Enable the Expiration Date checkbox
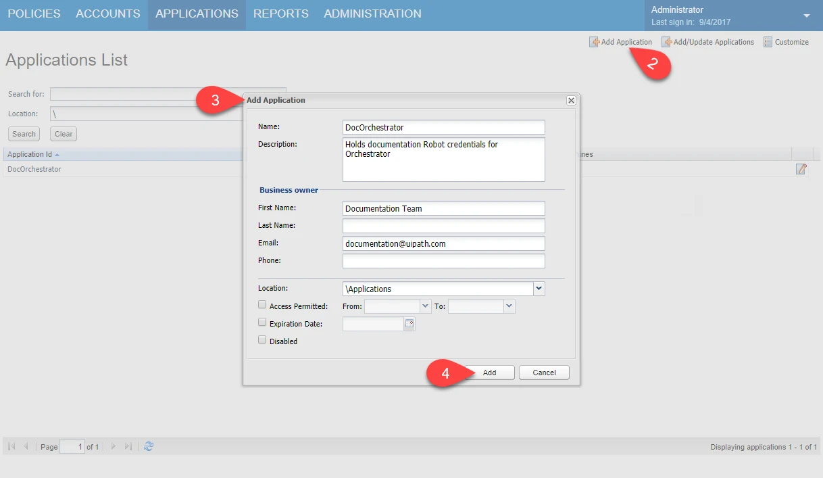This screenshot has height=478, width=823. pyautogui.click(x=262, y=323)
